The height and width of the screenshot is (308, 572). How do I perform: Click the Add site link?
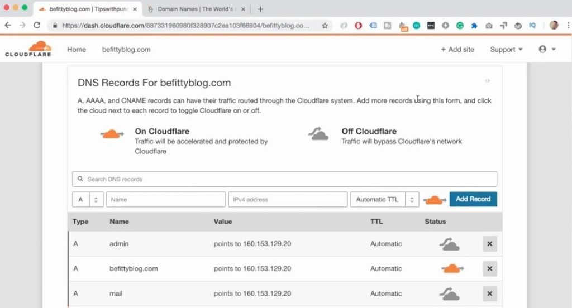pyautogui.click(x=457, y=49)
